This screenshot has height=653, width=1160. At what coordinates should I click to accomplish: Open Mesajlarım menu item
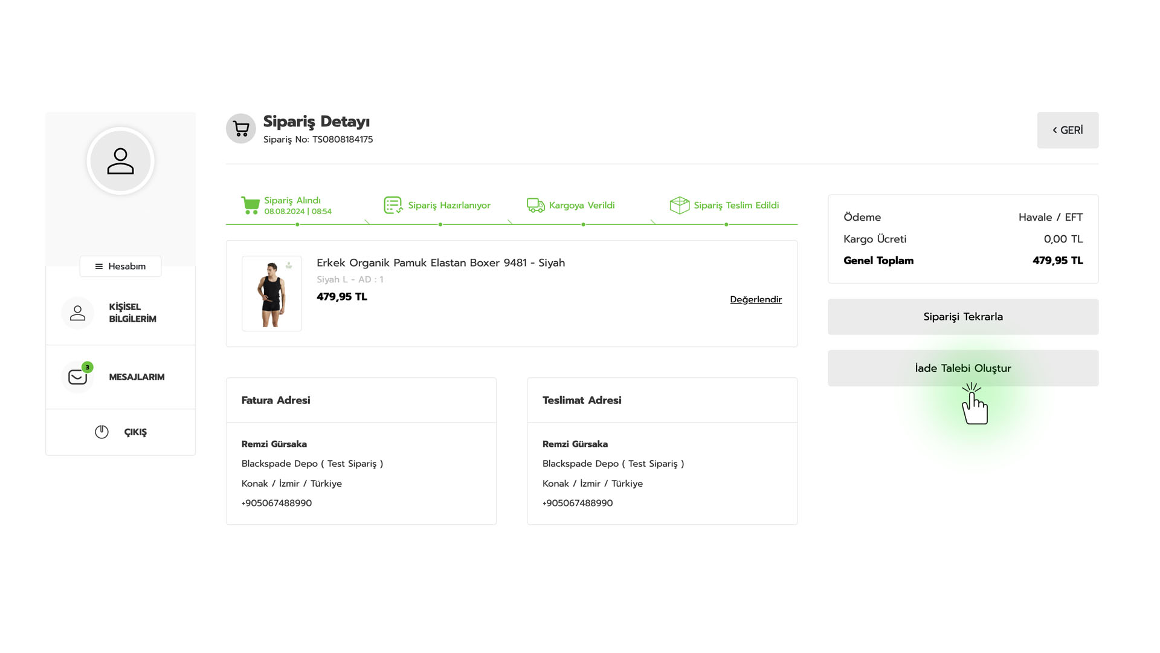click(x=137, y=377)
